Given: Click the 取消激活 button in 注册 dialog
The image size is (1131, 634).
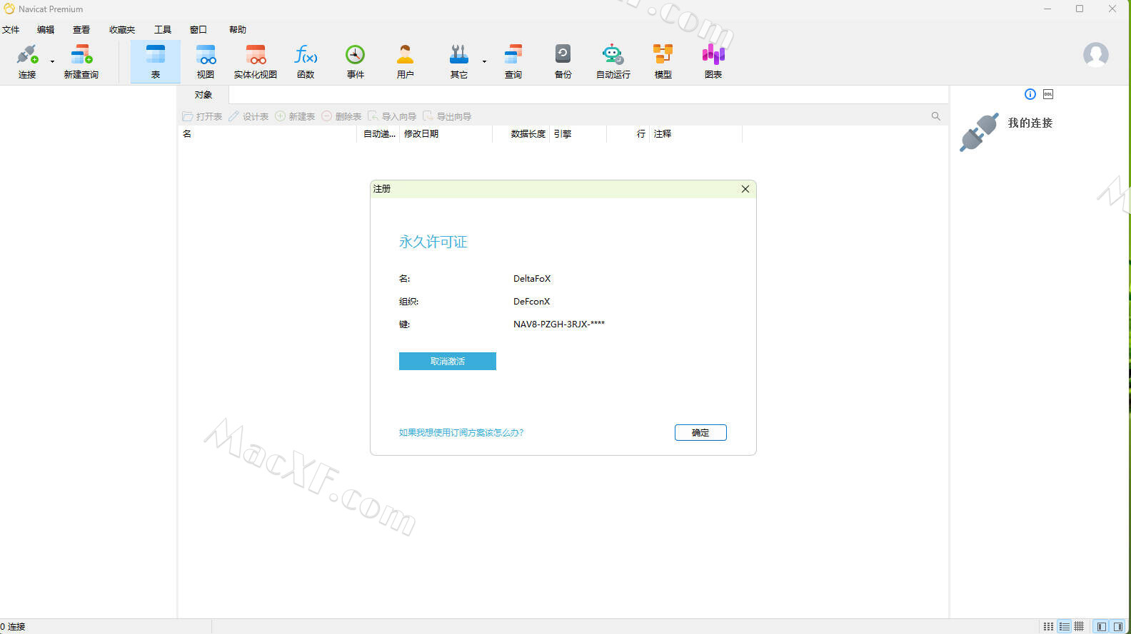Looking at the screenshot, I should pyautogui.click(x=448, y=361).
